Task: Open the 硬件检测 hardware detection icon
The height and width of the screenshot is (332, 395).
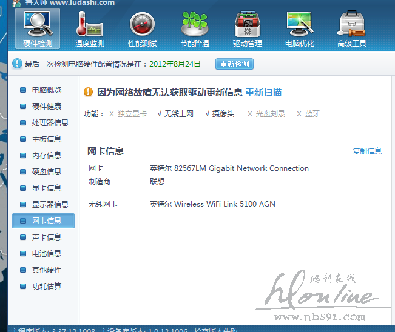Action: (x=38, y=25)
